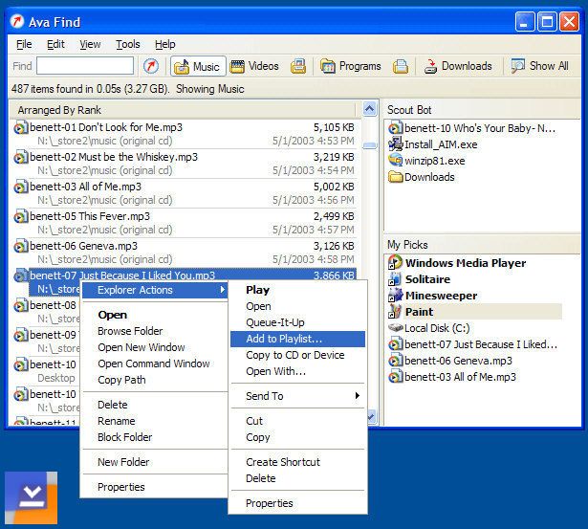Click the winzip81.exe icon in Scout Bot

[x=395, y=161]
